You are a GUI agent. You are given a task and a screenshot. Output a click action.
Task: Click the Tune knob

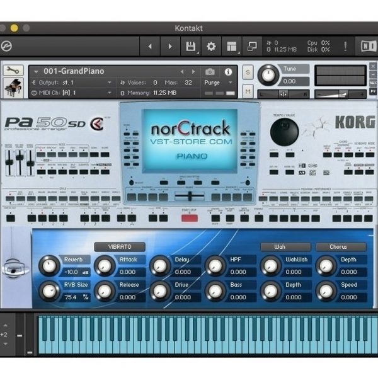point(268,75)
